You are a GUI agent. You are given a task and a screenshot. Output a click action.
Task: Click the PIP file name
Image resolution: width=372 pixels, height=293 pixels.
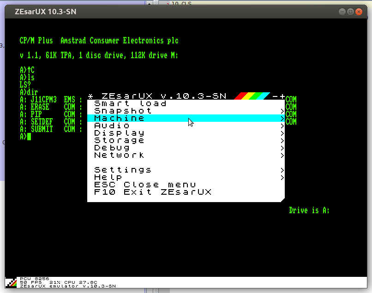[x=36, y=114]
